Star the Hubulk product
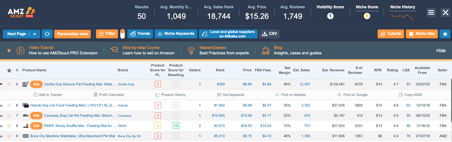The image size is (452, 142). pyautogui.click(x=9, y=105)
